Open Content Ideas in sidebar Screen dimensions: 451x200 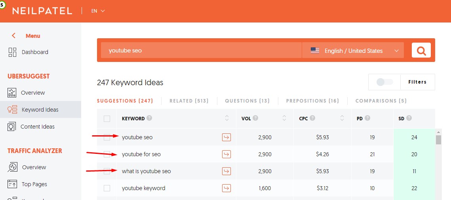click(37, 127)
